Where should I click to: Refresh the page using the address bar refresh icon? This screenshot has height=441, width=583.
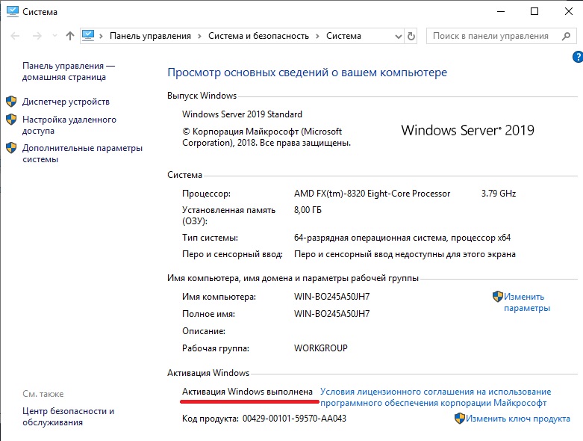point(411,36)
